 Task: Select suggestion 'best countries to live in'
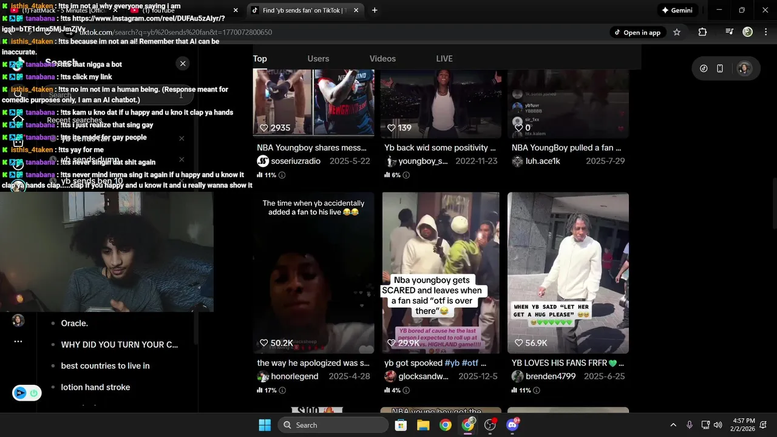[105, 366]
